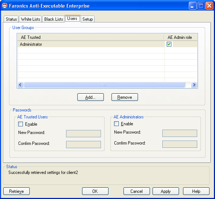Open the Black Lists tab
This screenshot has height=199, width=215.
pyautogui.click(x=53, y=19)
